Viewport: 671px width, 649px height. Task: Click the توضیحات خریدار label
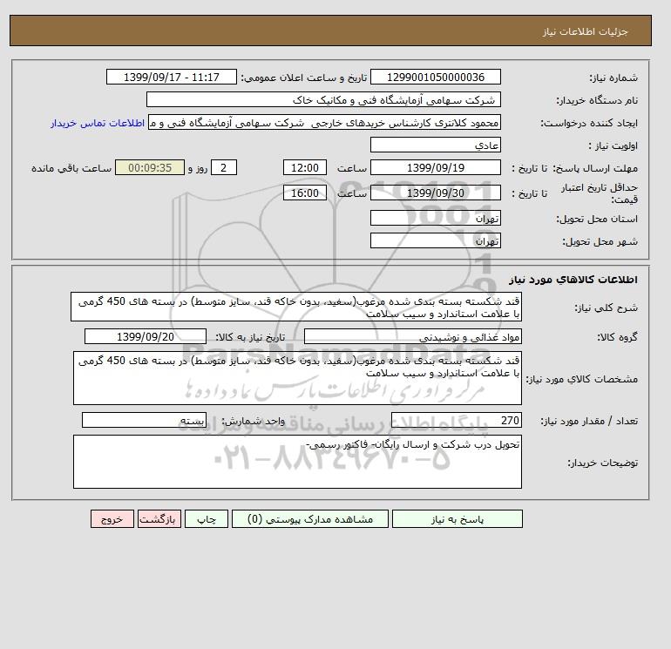tap(602, 463)
